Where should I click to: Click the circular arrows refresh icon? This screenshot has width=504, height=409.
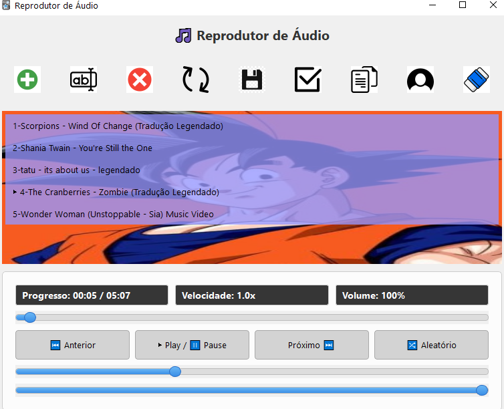pos(196,80)
